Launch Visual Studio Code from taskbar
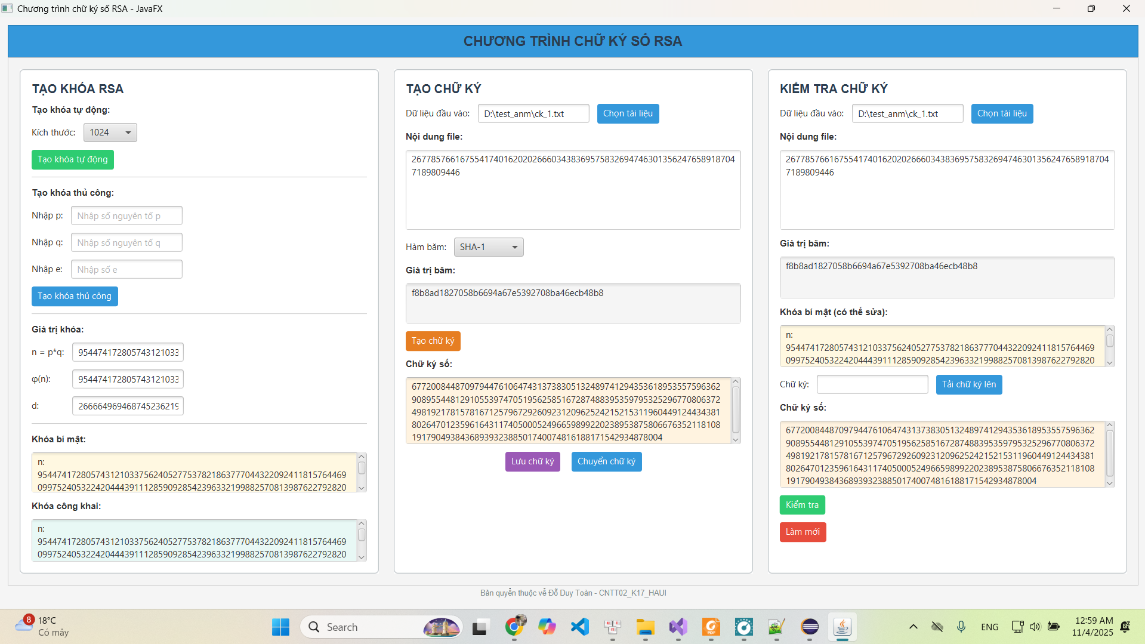 coord(579,627)
